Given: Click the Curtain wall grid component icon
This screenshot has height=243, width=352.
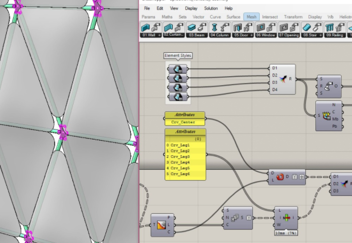Looking at the screenshot, I should [168, 28].
